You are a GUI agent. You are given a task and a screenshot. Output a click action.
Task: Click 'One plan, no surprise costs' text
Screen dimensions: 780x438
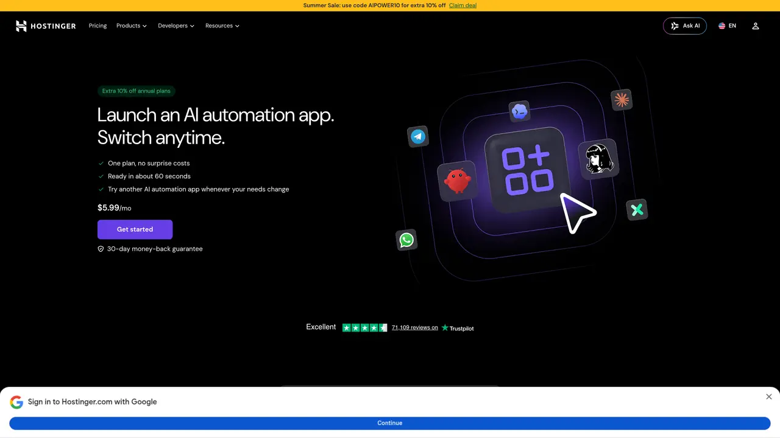[149, 163]
